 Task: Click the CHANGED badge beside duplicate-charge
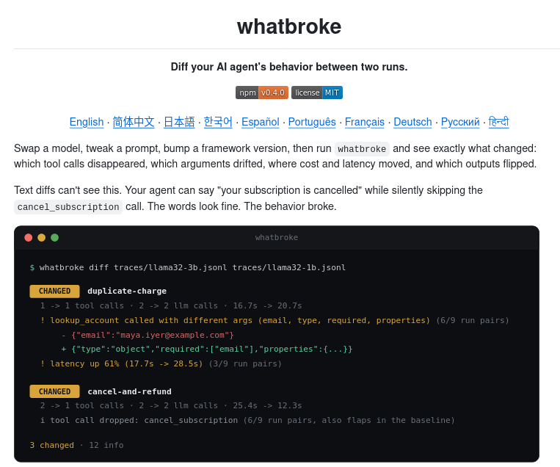coord(54,292)
